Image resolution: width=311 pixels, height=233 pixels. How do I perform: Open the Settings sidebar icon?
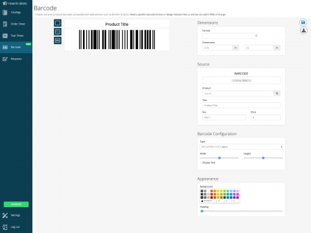5,215
